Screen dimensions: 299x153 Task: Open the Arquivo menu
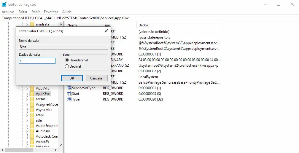pyautogui.click(x=8, y=12)
